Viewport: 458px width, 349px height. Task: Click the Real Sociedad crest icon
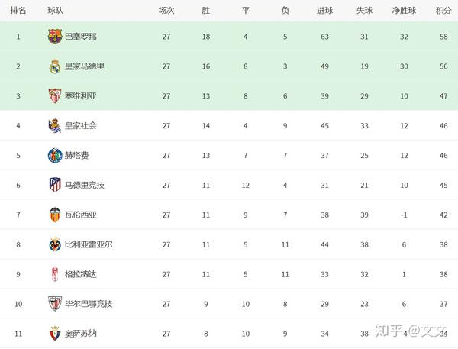pos(55,126)
